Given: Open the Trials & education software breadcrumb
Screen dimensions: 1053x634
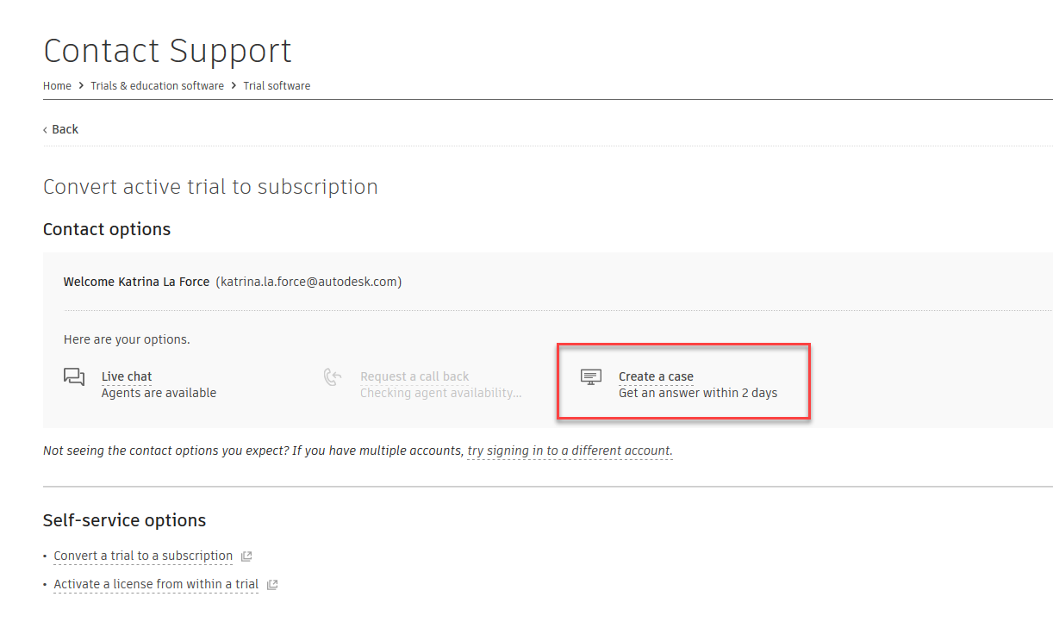Looking at the screenshot, I should coord(157,85).
